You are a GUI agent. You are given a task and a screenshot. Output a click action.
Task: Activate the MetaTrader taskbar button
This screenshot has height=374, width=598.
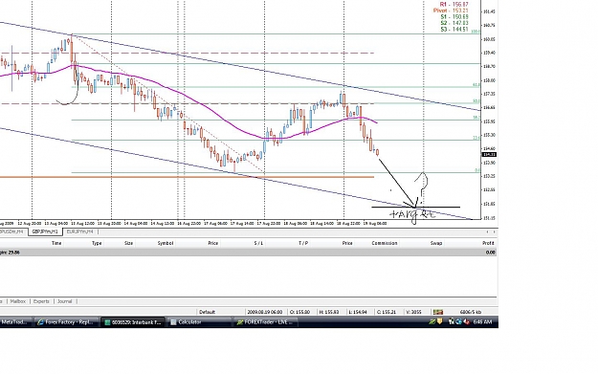click(15, 322)
